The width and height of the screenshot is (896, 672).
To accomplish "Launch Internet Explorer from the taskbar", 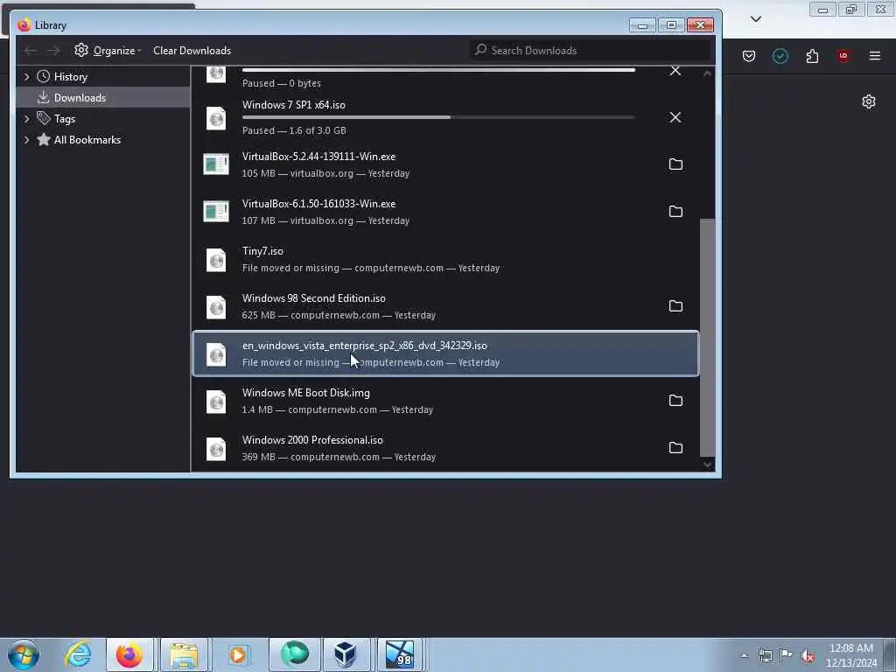I will [x=78, y=654].
